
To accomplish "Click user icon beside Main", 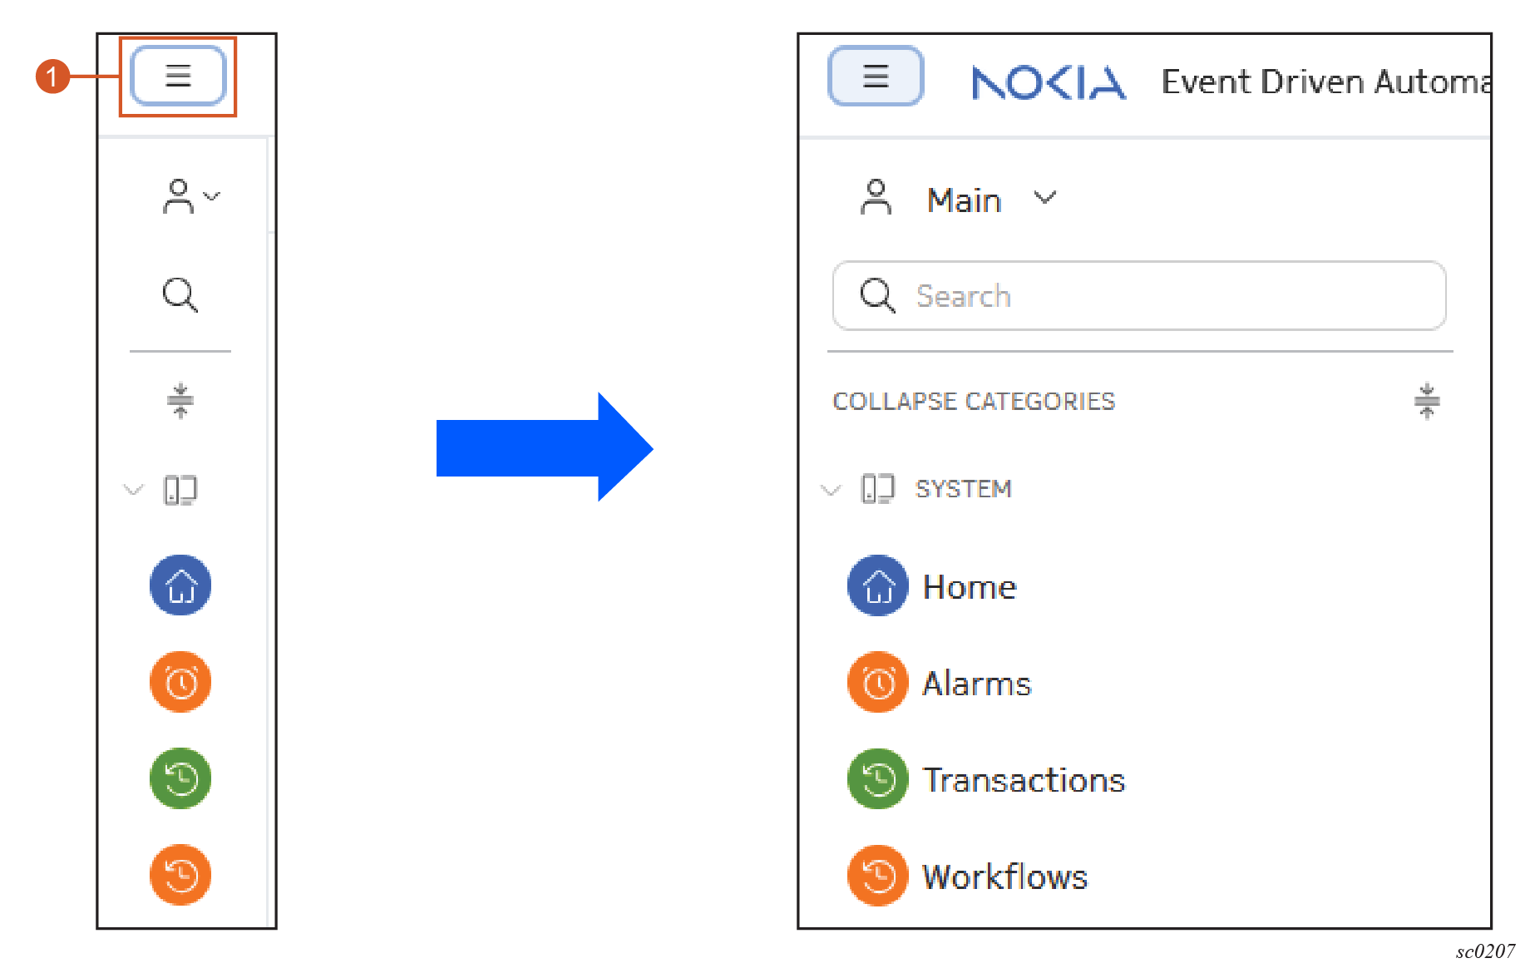I will (x=876, y=197).
